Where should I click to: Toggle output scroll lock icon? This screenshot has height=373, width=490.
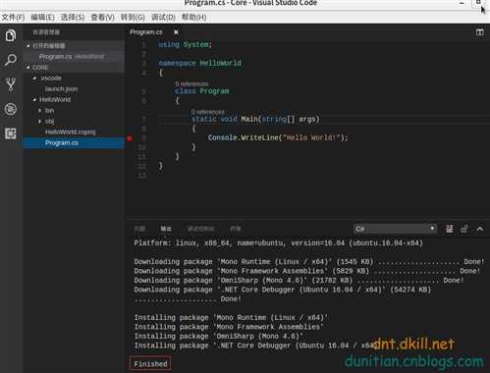tap(464, 229)
